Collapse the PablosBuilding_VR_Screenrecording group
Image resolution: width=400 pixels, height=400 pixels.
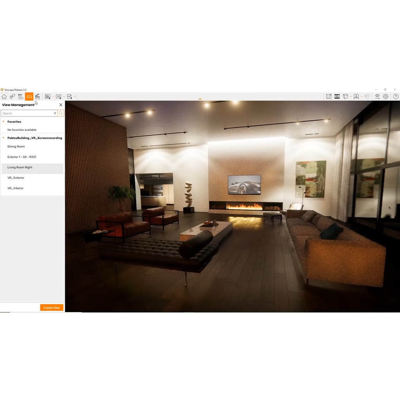point(3,138)
